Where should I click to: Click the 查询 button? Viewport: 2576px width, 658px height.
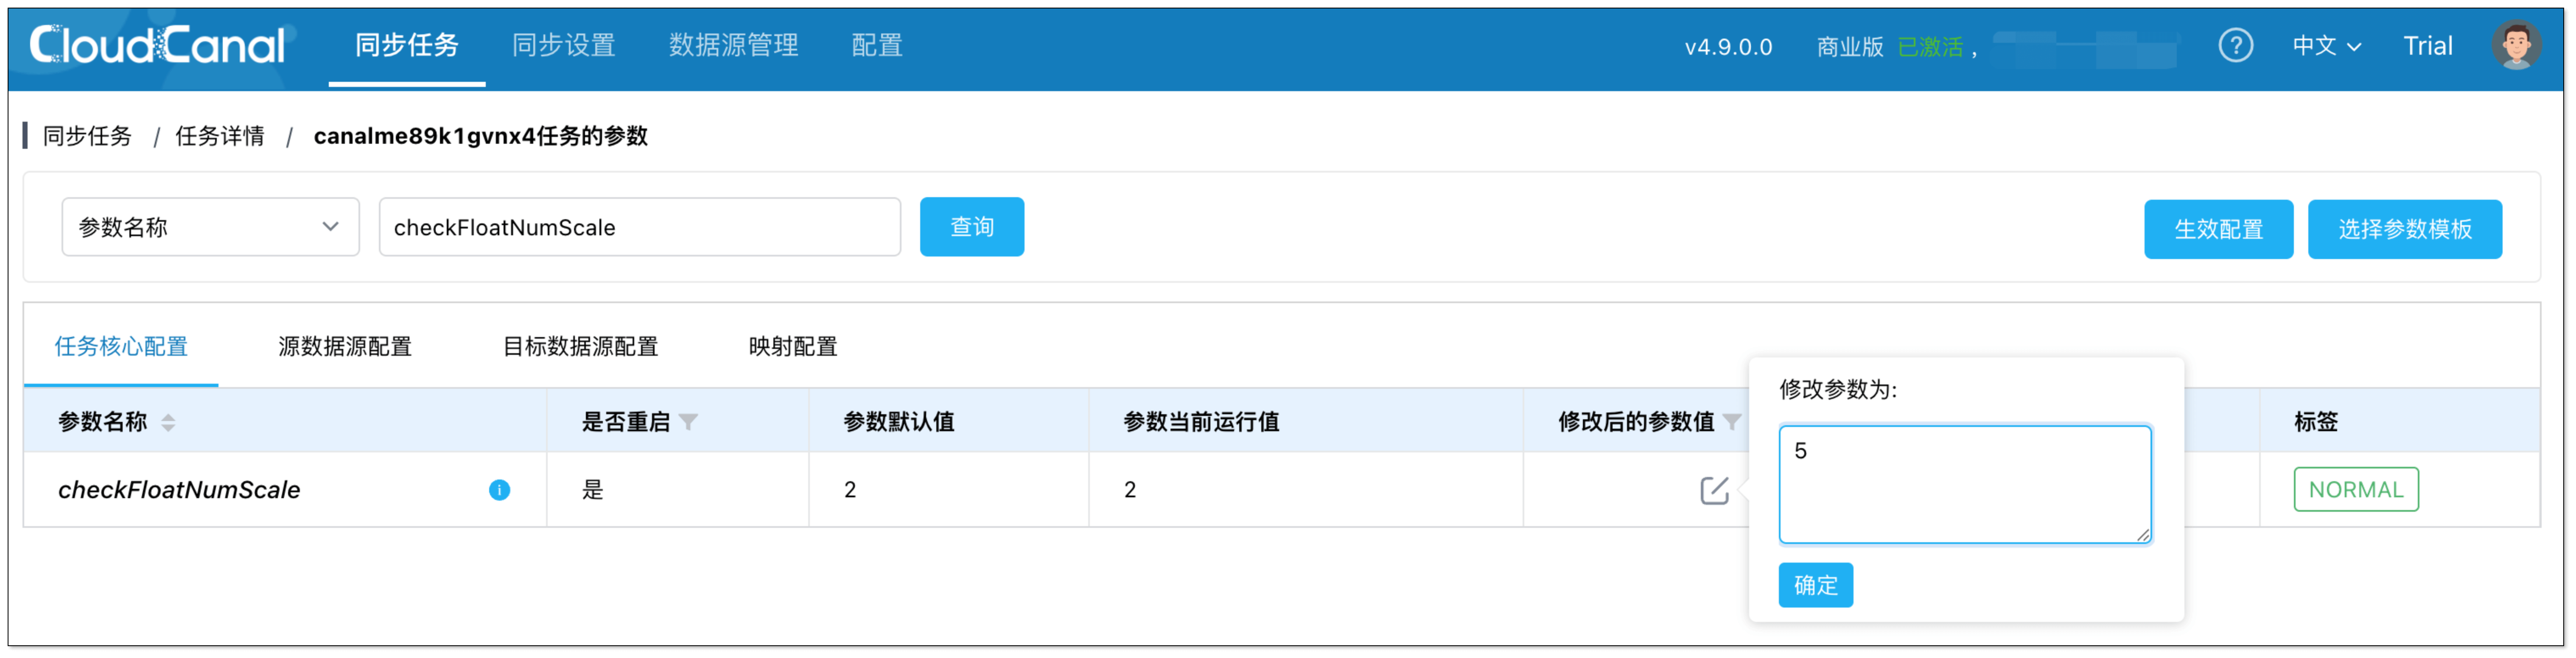(x=971, y=227)
